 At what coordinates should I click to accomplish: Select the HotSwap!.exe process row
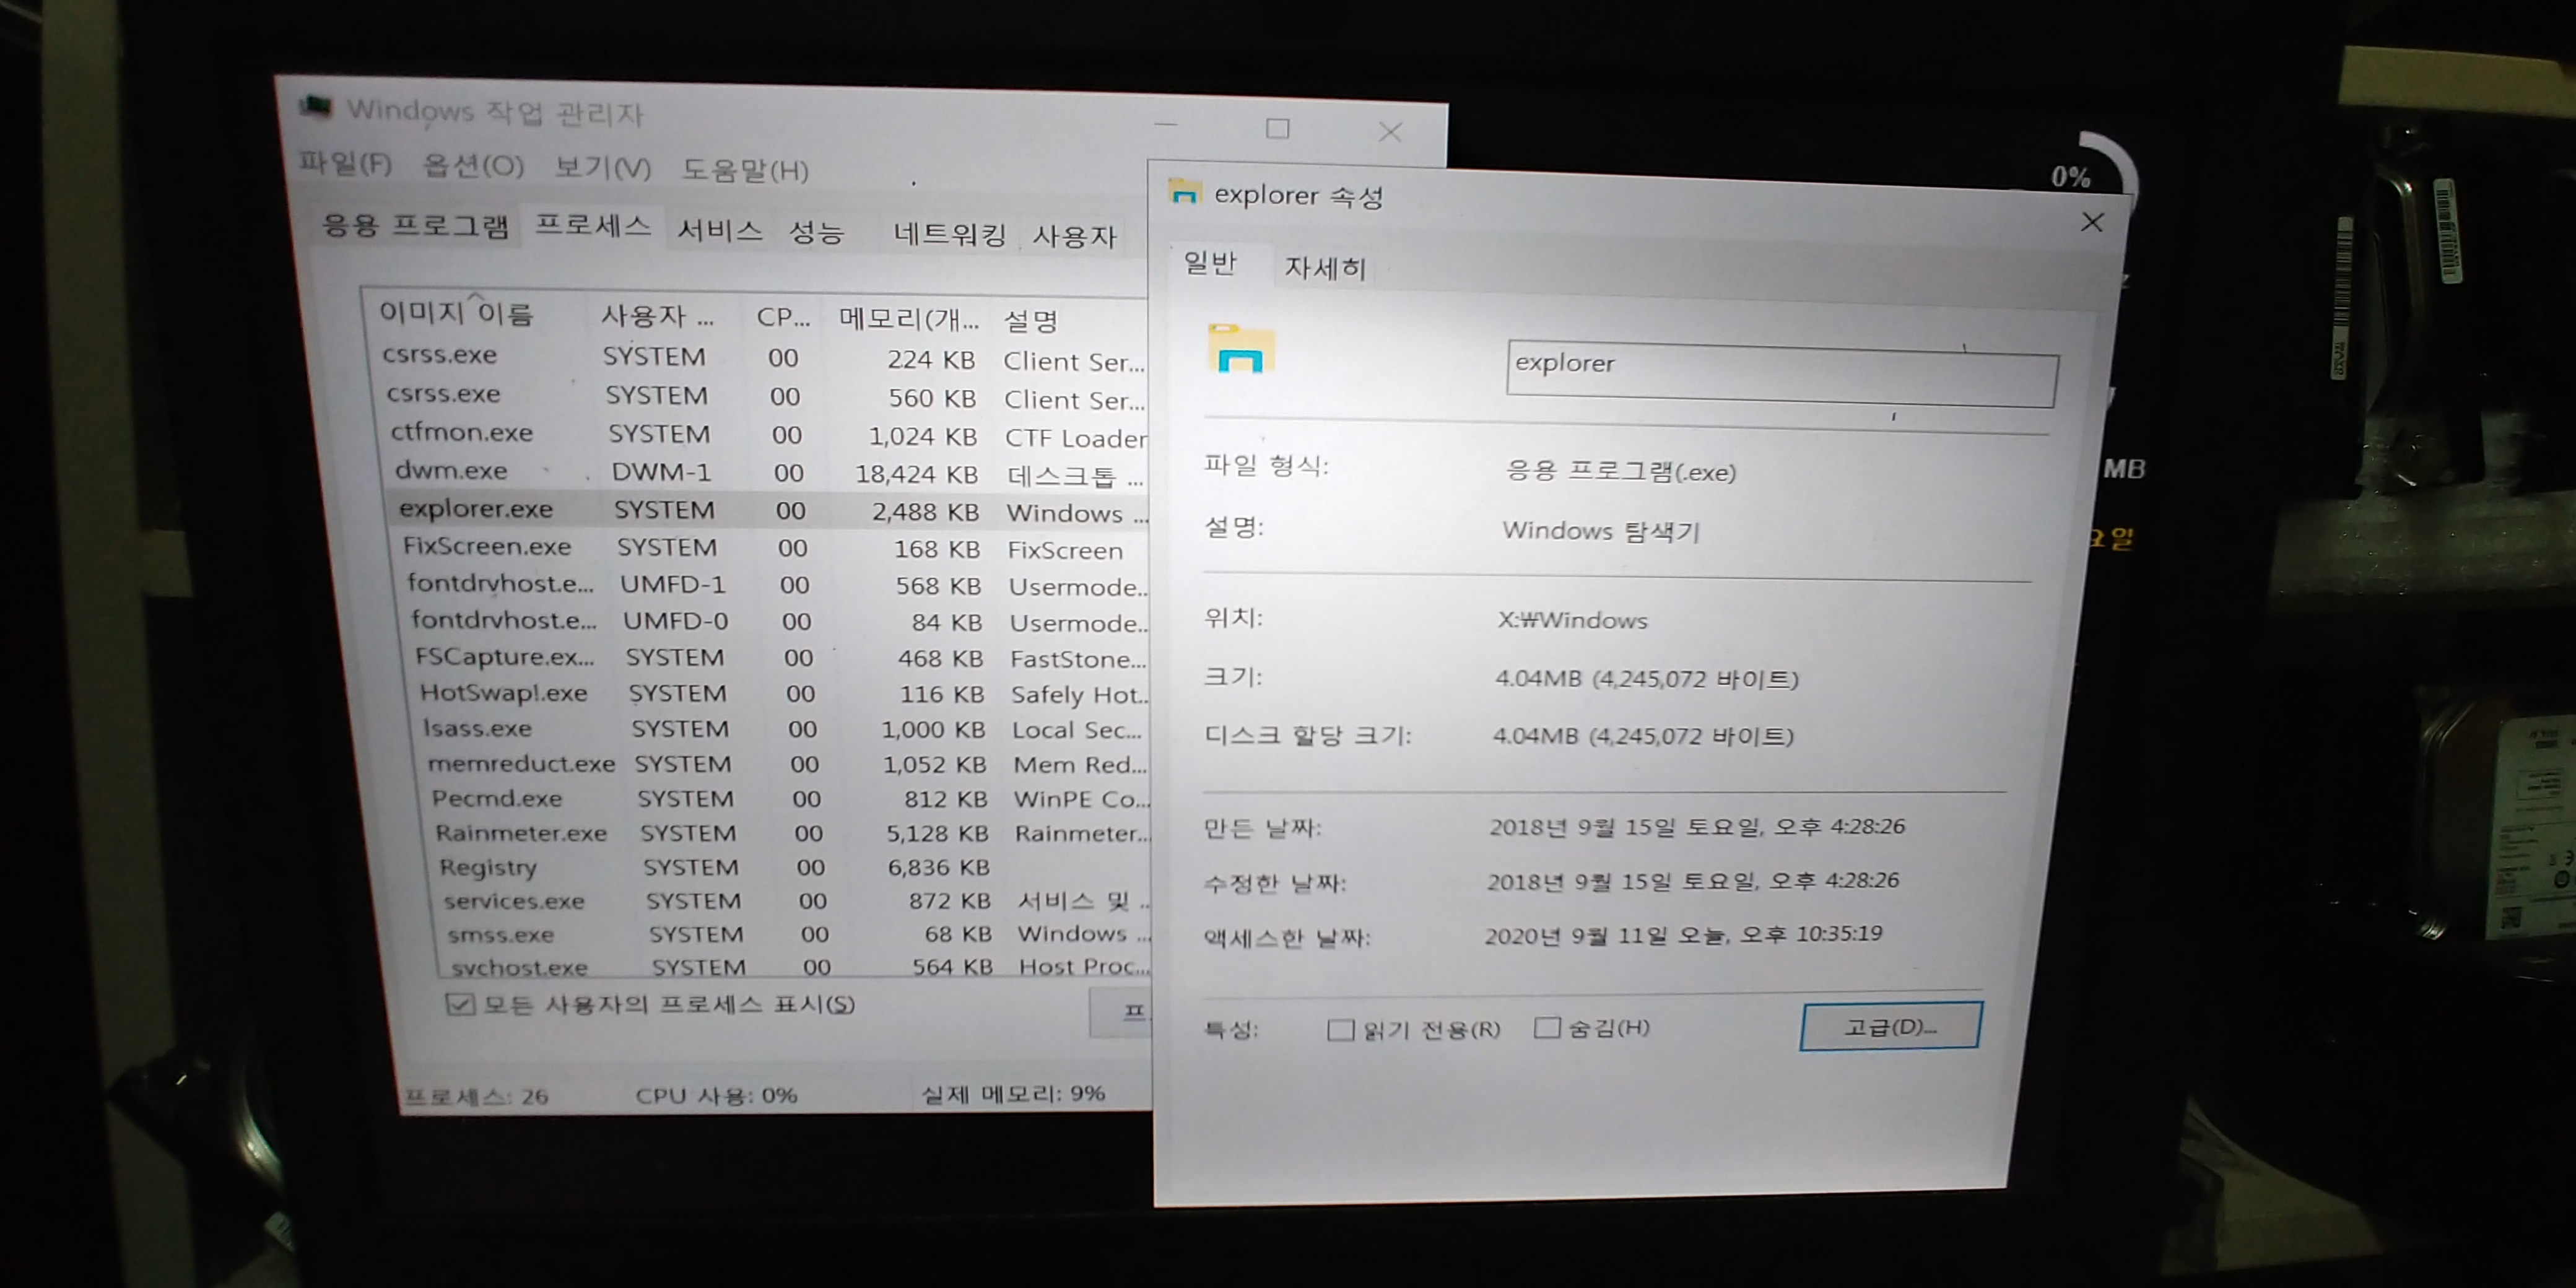coord(782,693)
